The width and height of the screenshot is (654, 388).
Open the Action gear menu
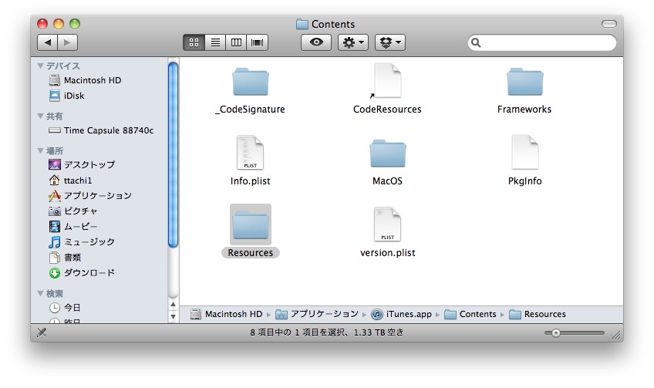point(353,43)
